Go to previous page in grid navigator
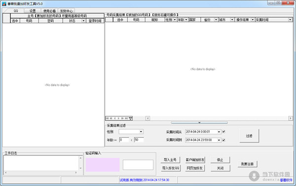The height and width of the screenshot is (186, 296). pos(111,118)
